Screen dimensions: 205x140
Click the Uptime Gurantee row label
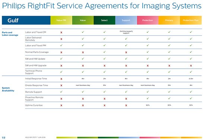[x=34, y=105]
